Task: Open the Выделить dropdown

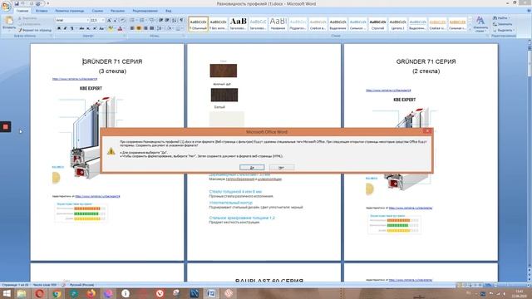Action: click(504, 30)
